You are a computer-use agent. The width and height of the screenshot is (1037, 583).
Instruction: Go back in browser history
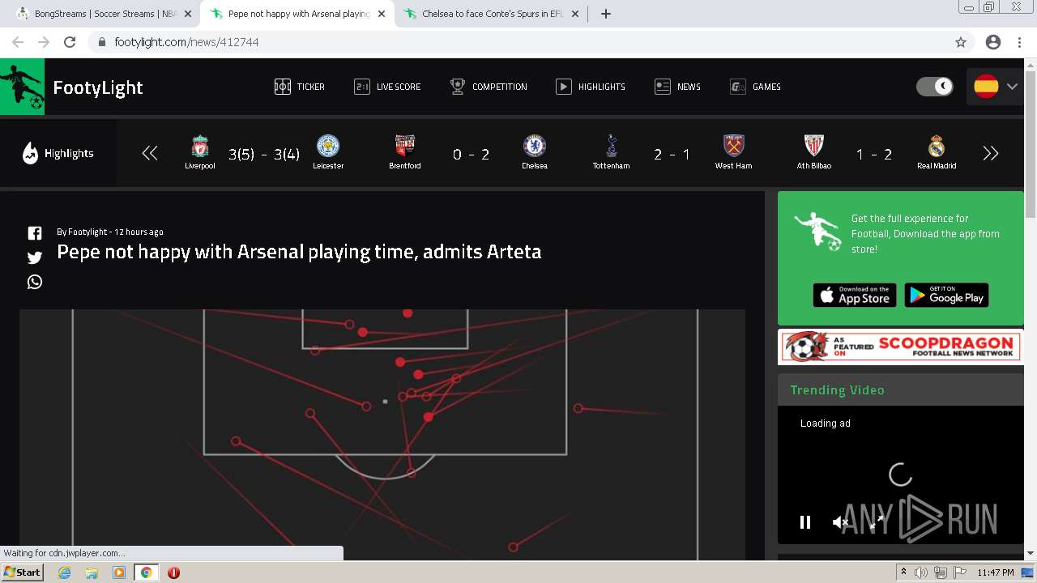[x=18, y=42]
